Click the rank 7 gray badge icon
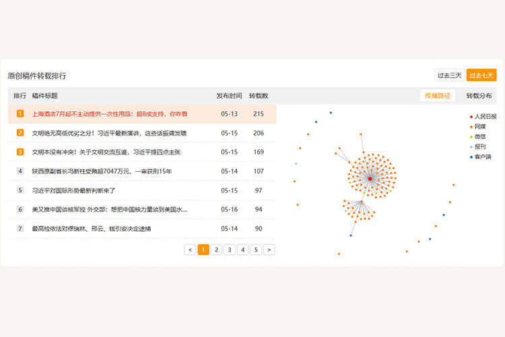Image resolution: width=505 pixels, height=337 pixels. click(20, 228)
